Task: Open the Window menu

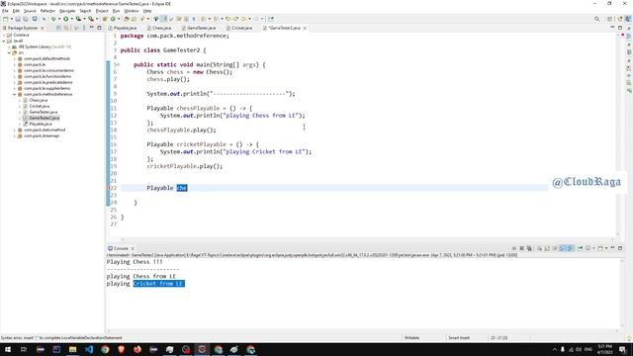Action: 132,11
